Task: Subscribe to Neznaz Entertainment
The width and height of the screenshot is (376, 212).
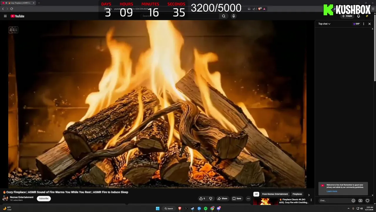Action: coord(44,198)
